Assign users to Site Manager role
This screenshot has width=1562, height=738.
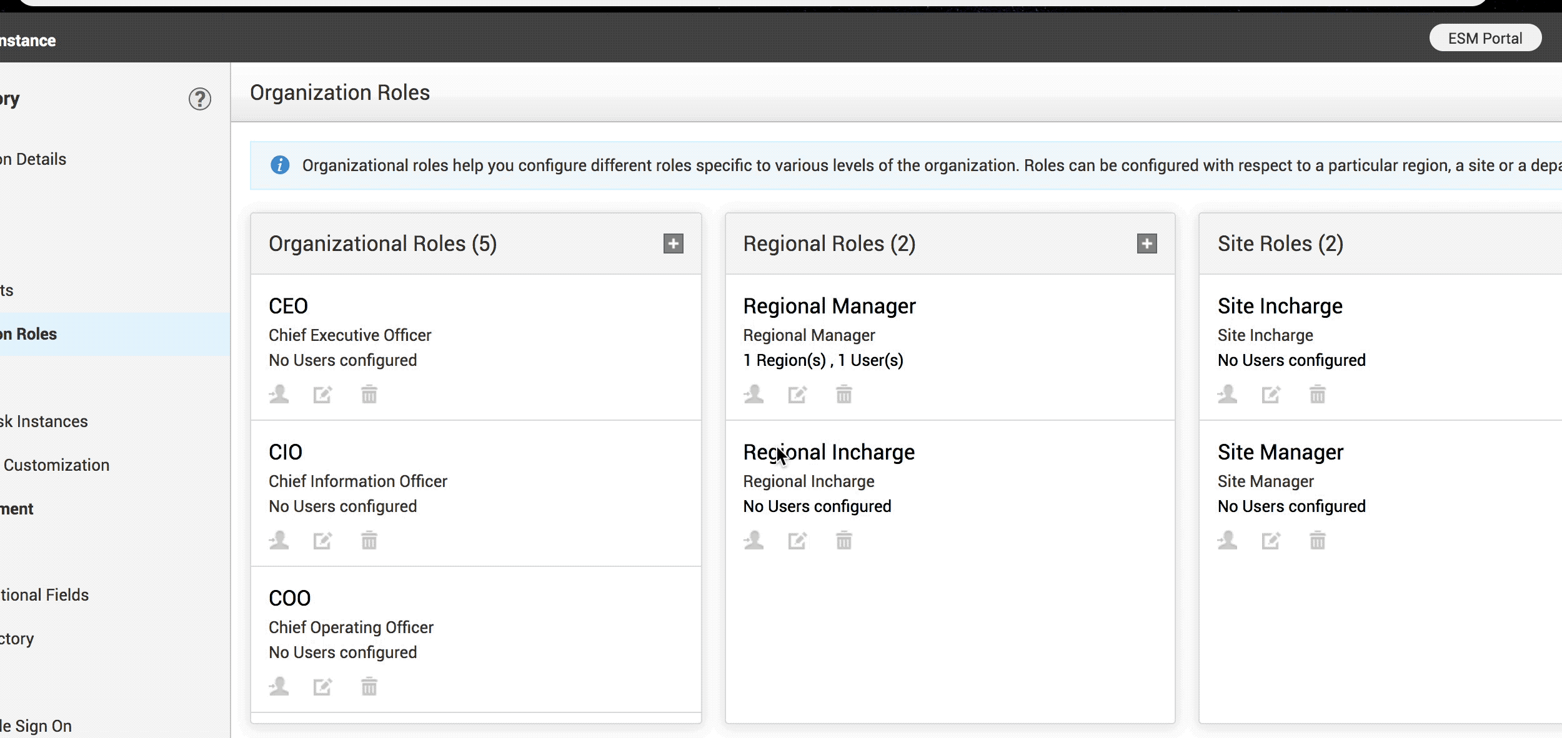click(1227, 540)
